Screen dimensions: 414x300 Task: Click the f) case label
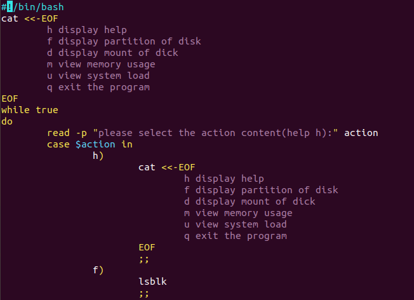[x=98, y=270]
